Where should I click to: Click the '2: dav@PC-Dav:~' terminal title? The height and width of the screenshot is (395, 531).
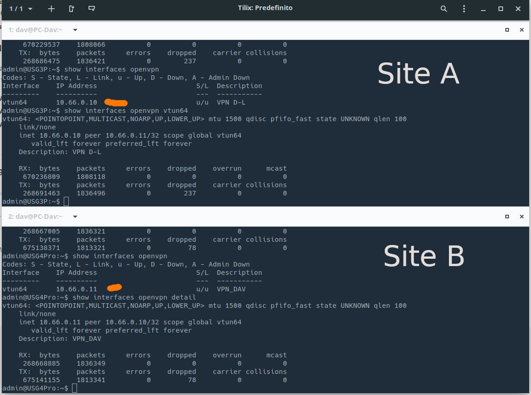pyautogui.click(x=36, y=216)
